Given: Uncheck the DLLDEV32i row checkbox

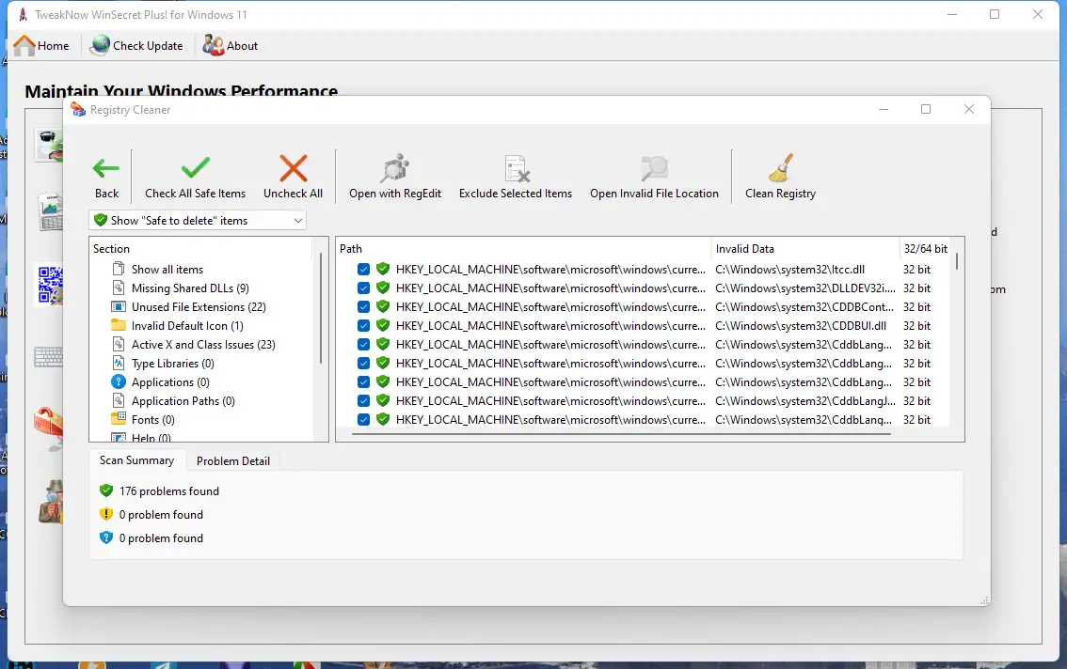Looking at the screenshot, I should (363, 288).
